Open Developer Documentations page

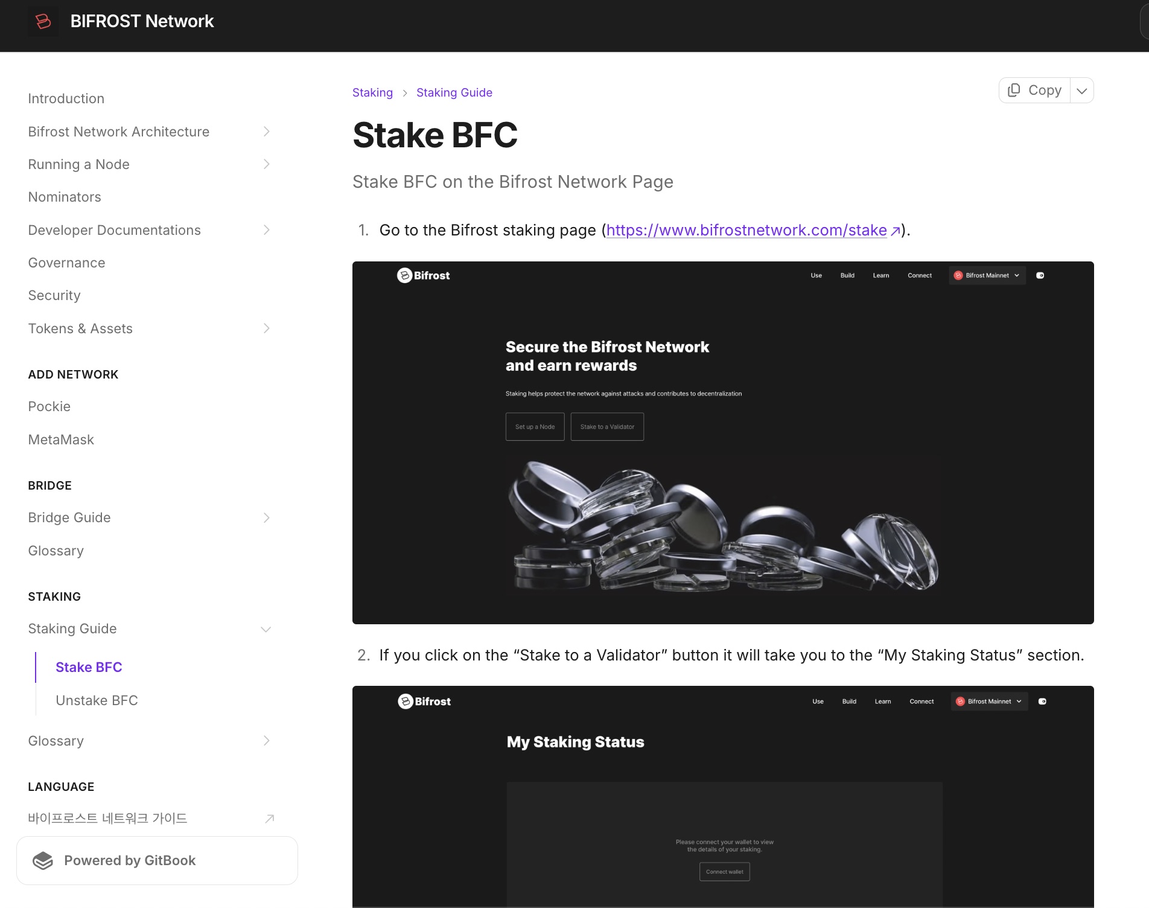pos(115,230)
